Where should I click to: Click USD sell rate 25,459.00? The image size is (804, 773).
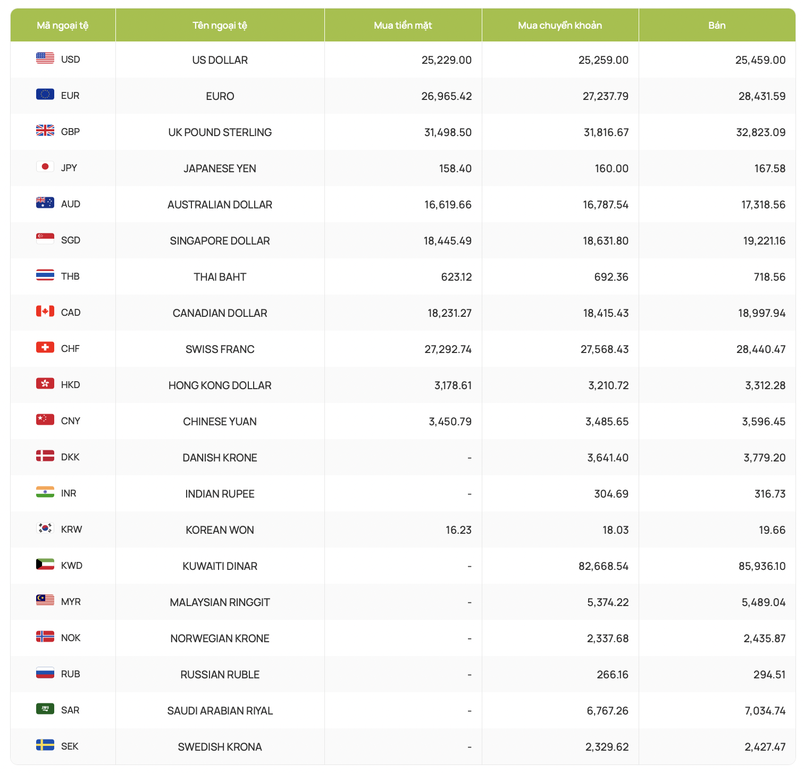point(760,60)
